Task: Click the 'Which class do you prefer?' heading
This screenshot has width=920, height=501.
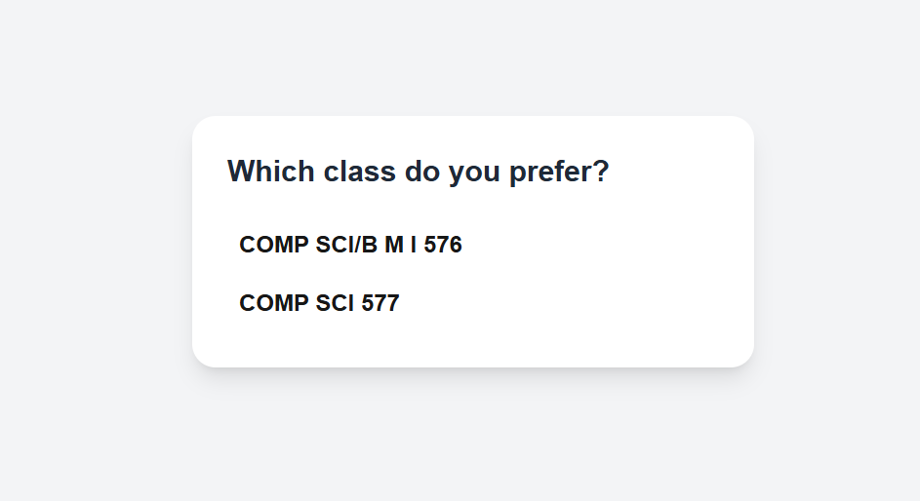Action: 418,172
